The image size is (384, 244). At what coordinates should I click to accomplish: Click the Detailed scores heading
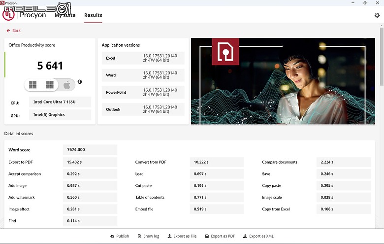pyautogui.click(x=19, y=134)
